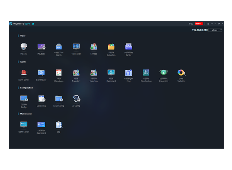Viewport: 232px width, 170px height.
Task: Open Media Collection folder icon
Action: pyautogui.click(x=111, y=47)
